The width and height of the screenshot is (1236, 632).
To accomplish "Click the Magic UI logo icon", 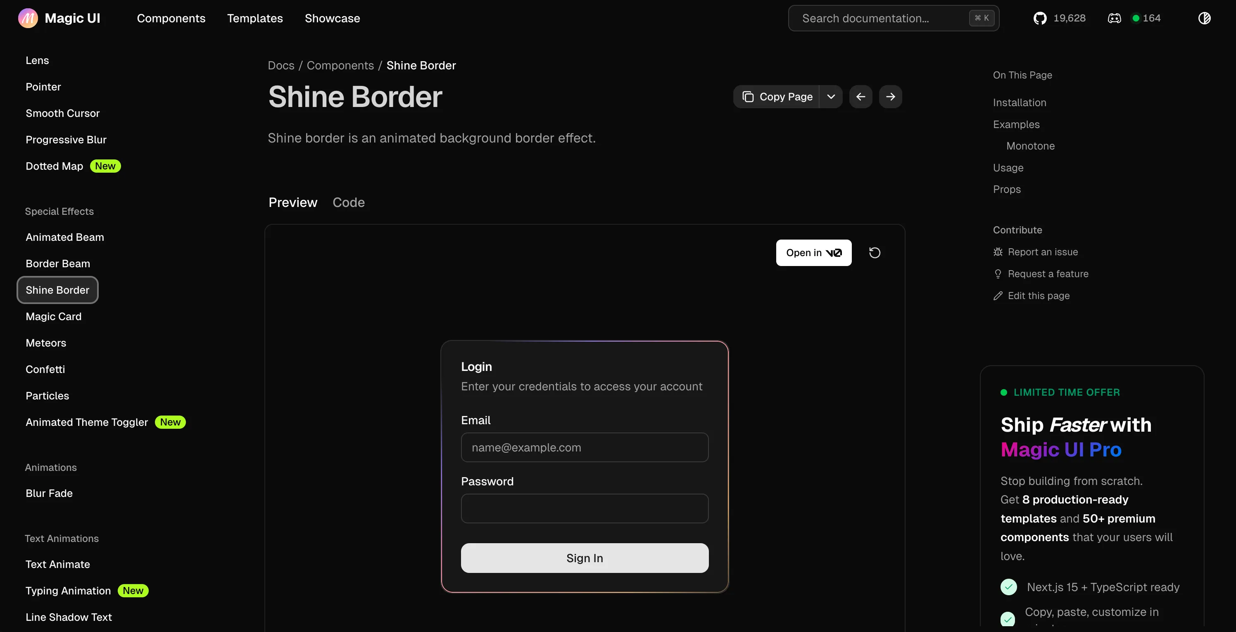I will point(28,18).
